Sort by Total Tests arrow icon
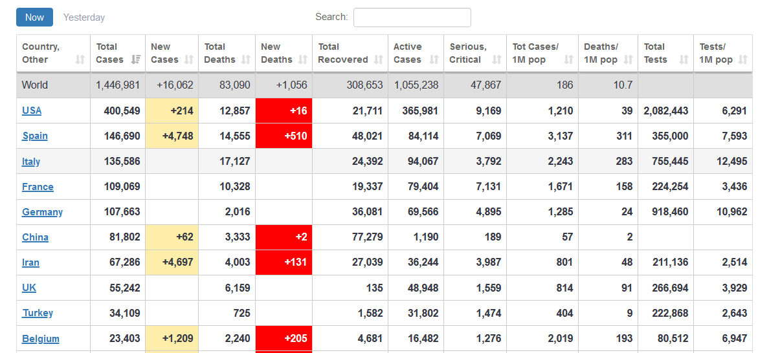769x353 pixels. click(x=684, y=59)
